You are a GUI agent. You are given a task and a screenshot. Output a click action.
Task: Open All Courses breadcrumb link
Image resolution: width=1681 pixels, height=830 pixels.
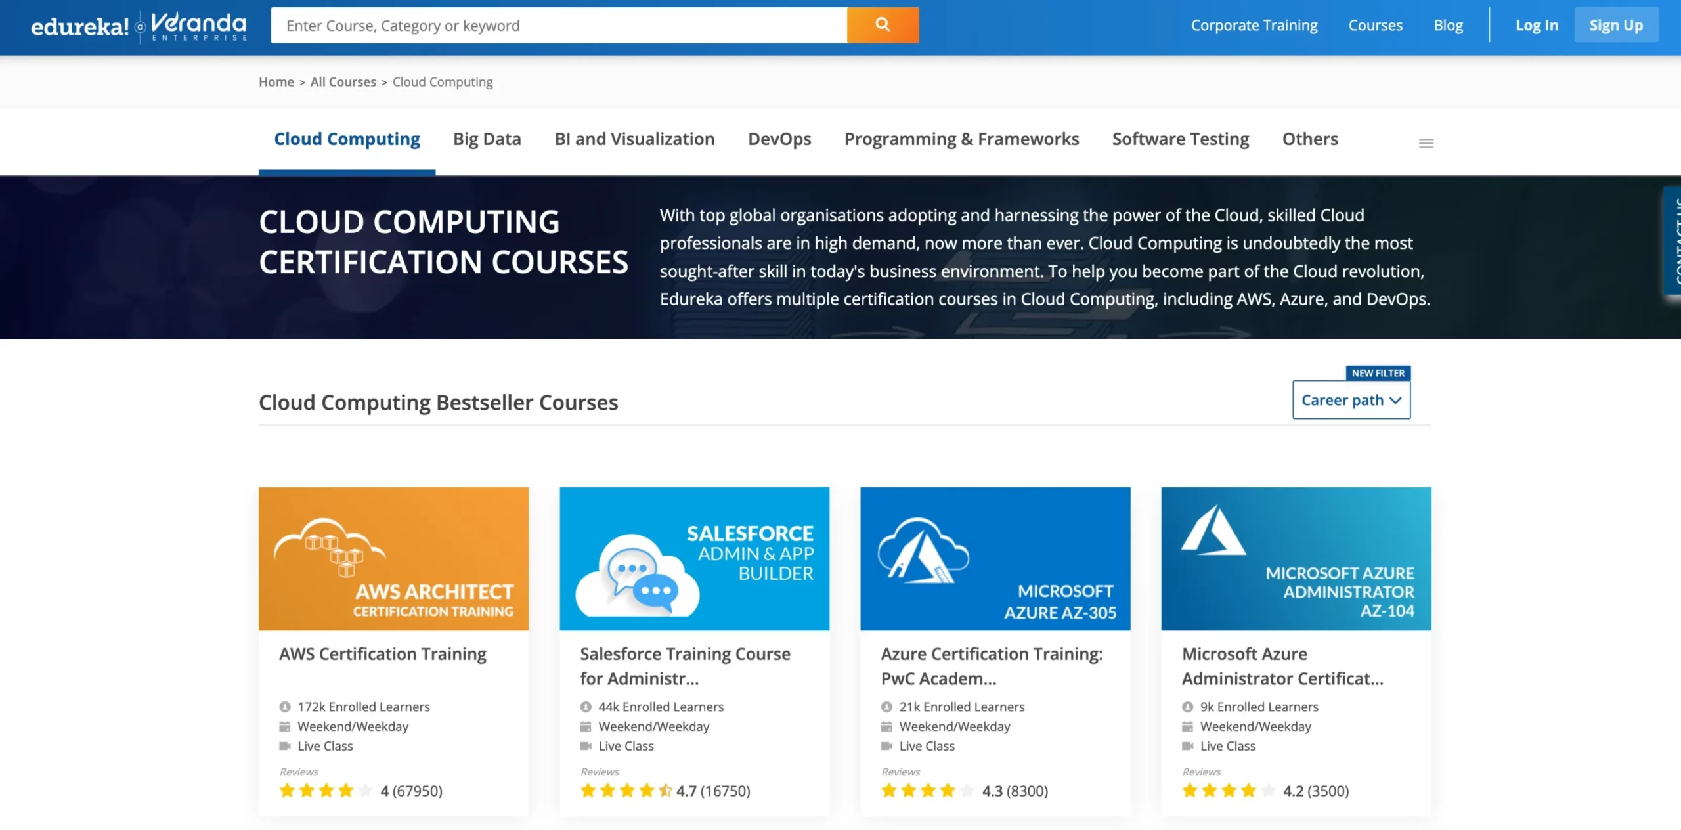[x=343, y=82]
